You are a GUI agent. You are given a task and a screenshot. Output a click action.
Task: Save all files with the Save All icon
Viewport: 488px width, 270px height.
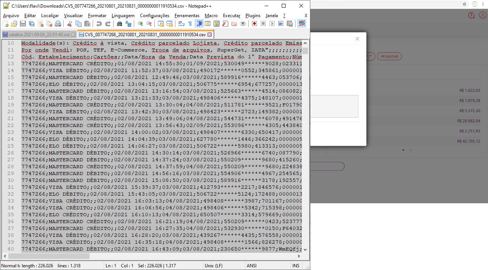pos(32,24)
